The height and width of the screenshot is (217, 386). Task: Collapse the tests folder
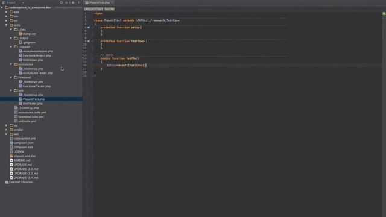click(x=7, y=25)
